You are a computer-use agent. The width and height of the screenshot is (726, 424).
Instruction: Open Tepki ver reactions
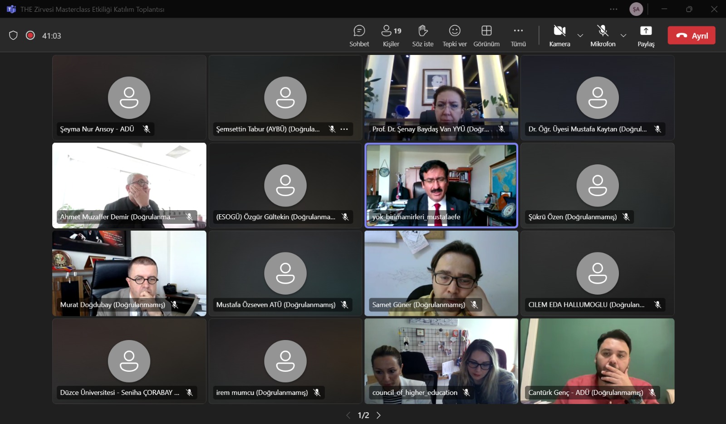tap(455, 36)
